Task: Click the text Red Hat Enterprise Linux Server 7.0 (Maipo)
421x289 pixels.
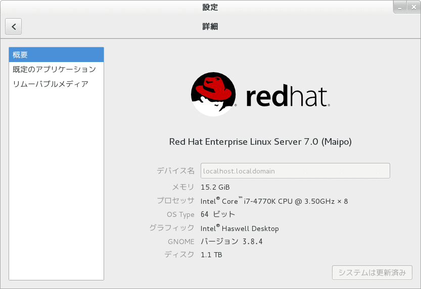Action: point(260,142)
